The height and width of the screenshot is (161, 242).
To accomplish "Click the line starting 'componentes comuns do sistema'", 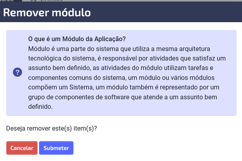I will 121,78.
